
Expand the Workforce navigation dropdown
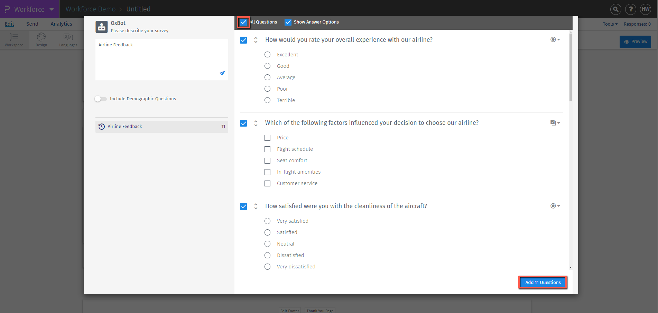tap(51, 9)
